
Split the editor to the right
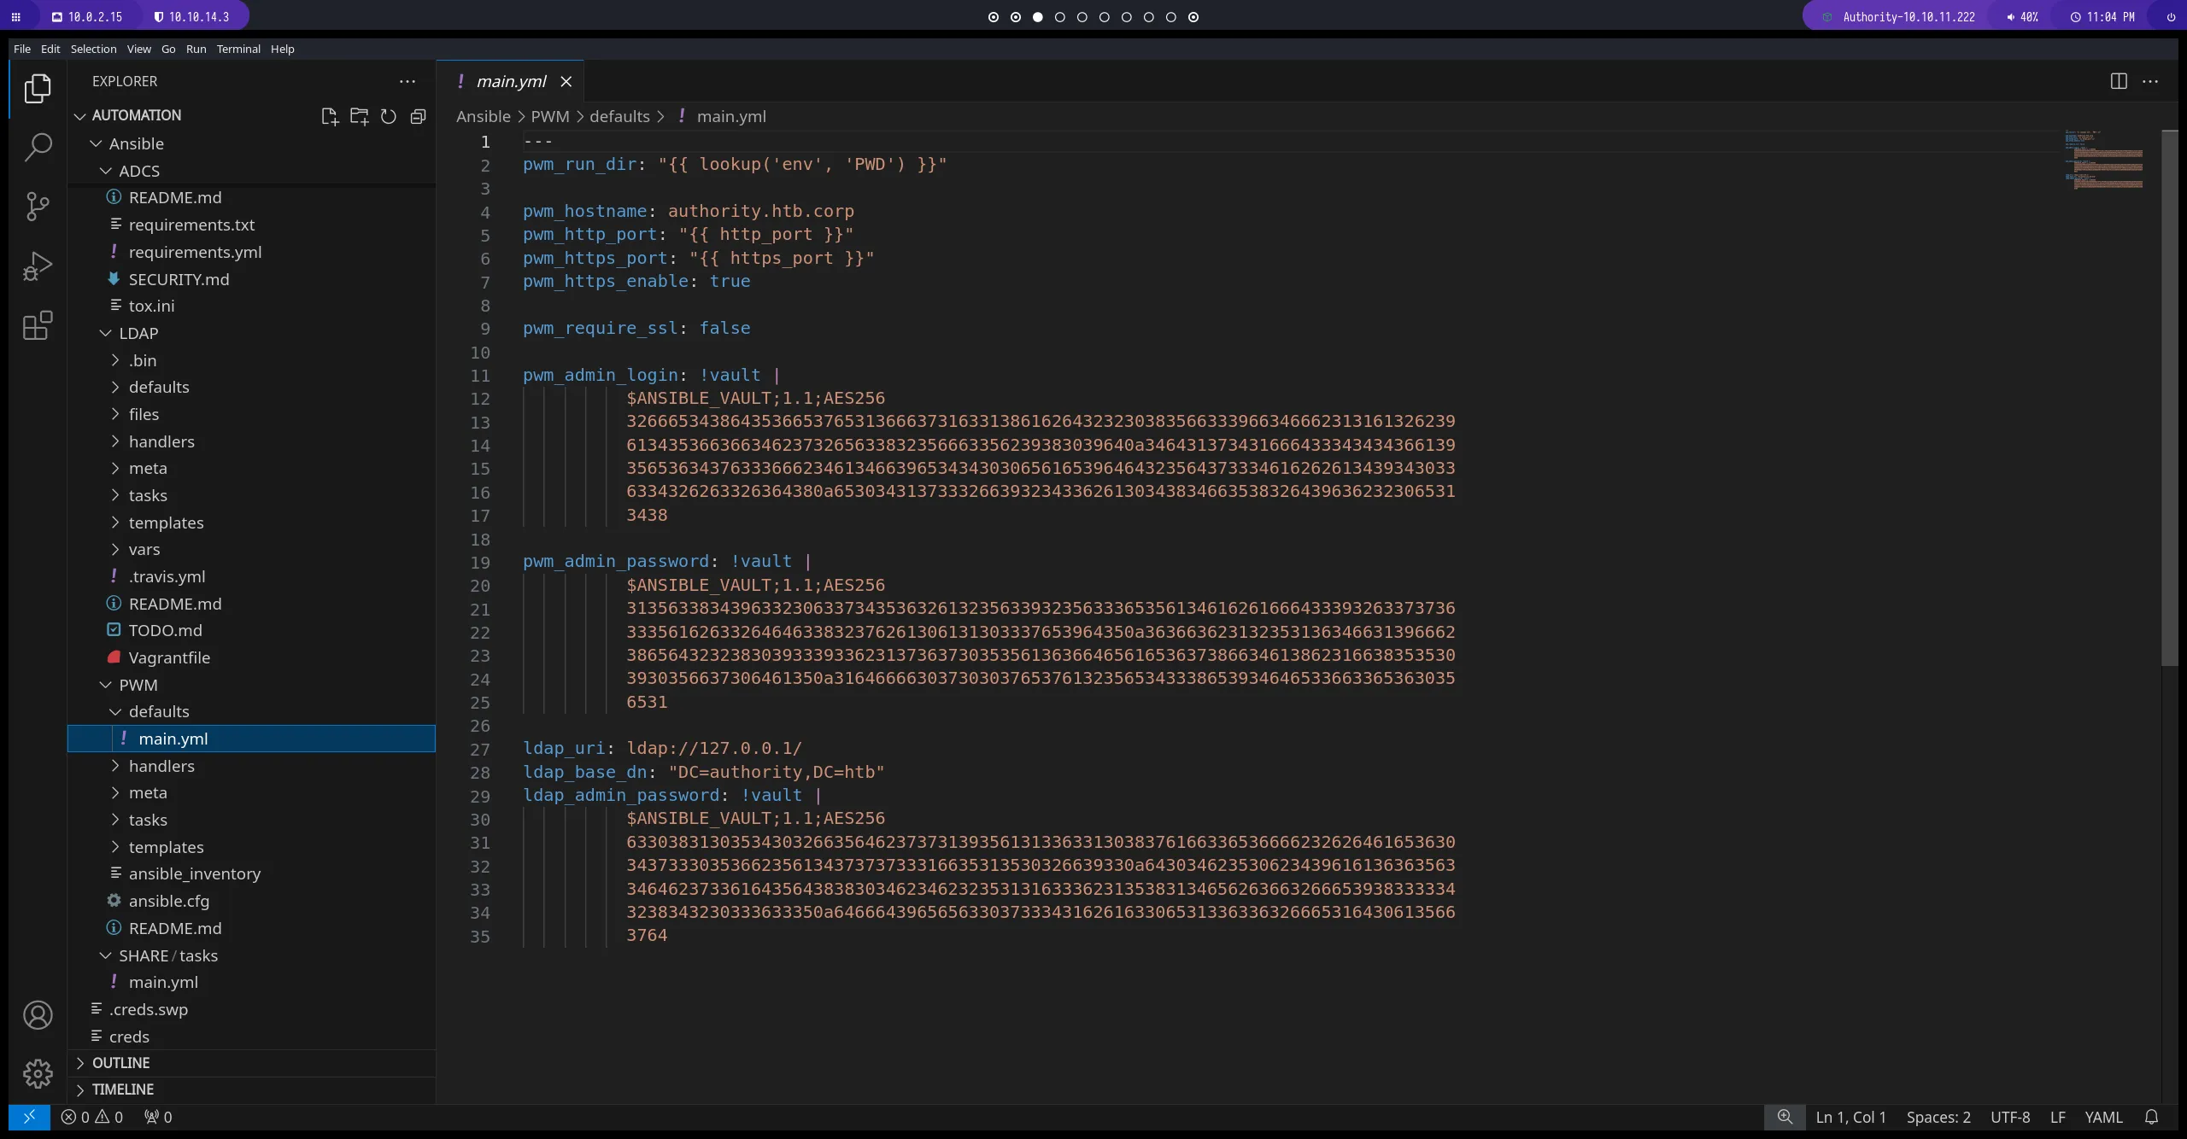point(2119,81)
